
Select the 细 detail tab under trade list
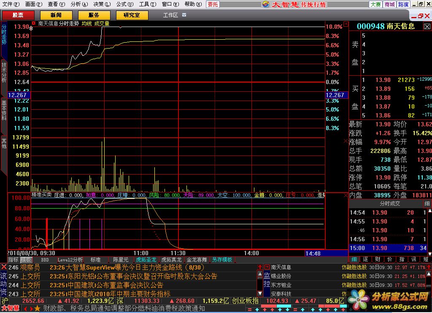click(x=354, y=259)
